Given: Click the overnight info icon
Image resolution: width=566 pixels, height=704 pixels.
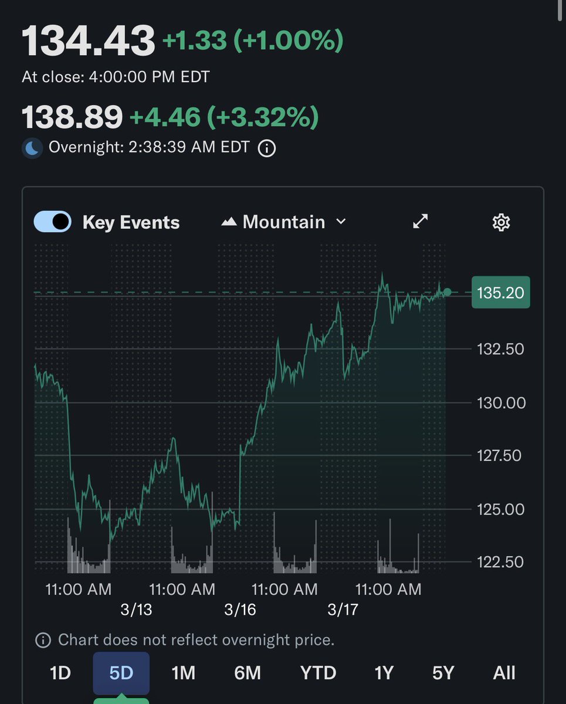Looking at the screenshot, I should click(x=267, y=148).
